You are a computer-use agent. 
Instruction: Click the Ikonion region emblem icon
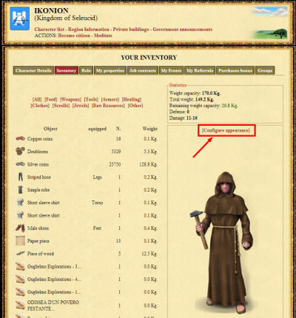(x=20, y=18)
